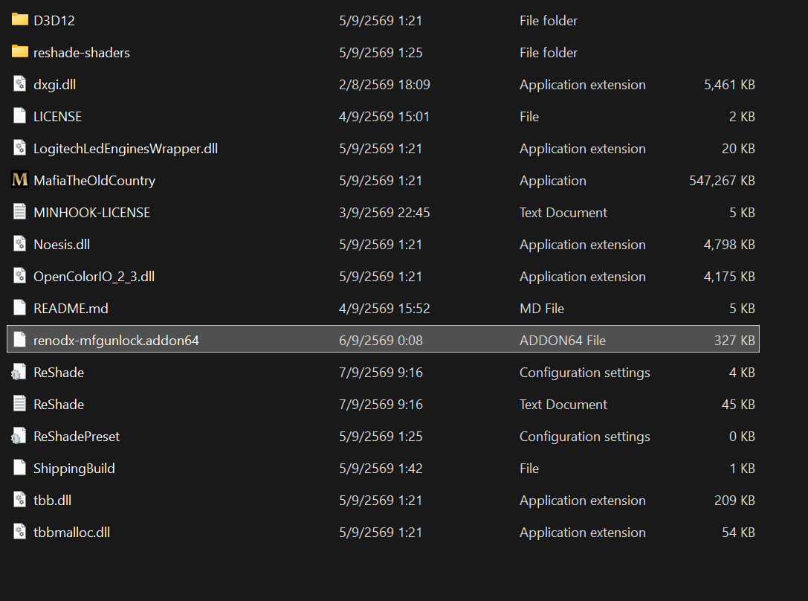Click the LogitechLedEnginesWrapper.dll file name

pos(125,149)
